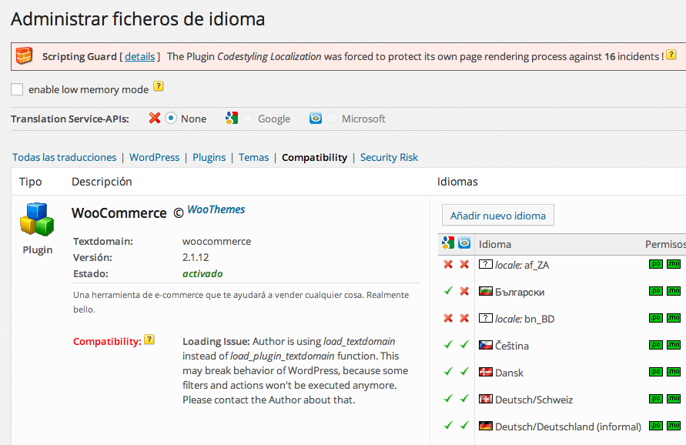
Task: Select locale: af_ZA language row
Action: 522,265
